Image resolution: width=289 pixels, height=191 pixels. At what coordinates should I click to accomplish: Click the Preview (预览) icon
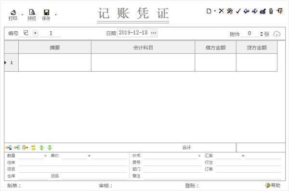[32, 15]
